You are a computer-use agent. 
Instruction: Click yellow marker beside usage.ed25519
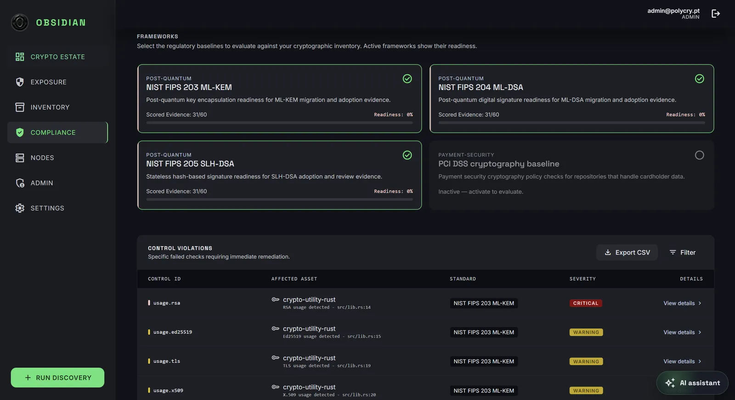click(x=149, y=332)
